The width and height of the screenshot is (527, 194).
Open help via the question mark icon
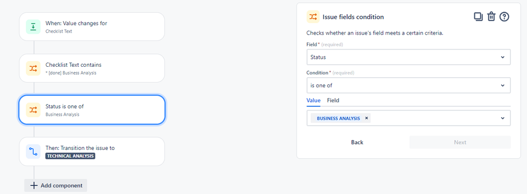(504, 17)
